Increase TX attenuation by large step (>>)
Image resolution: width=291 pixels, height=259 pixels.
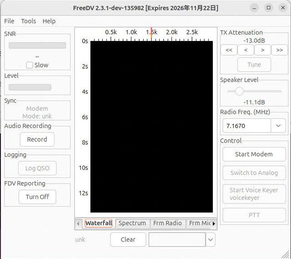click(x=280, y=50)
